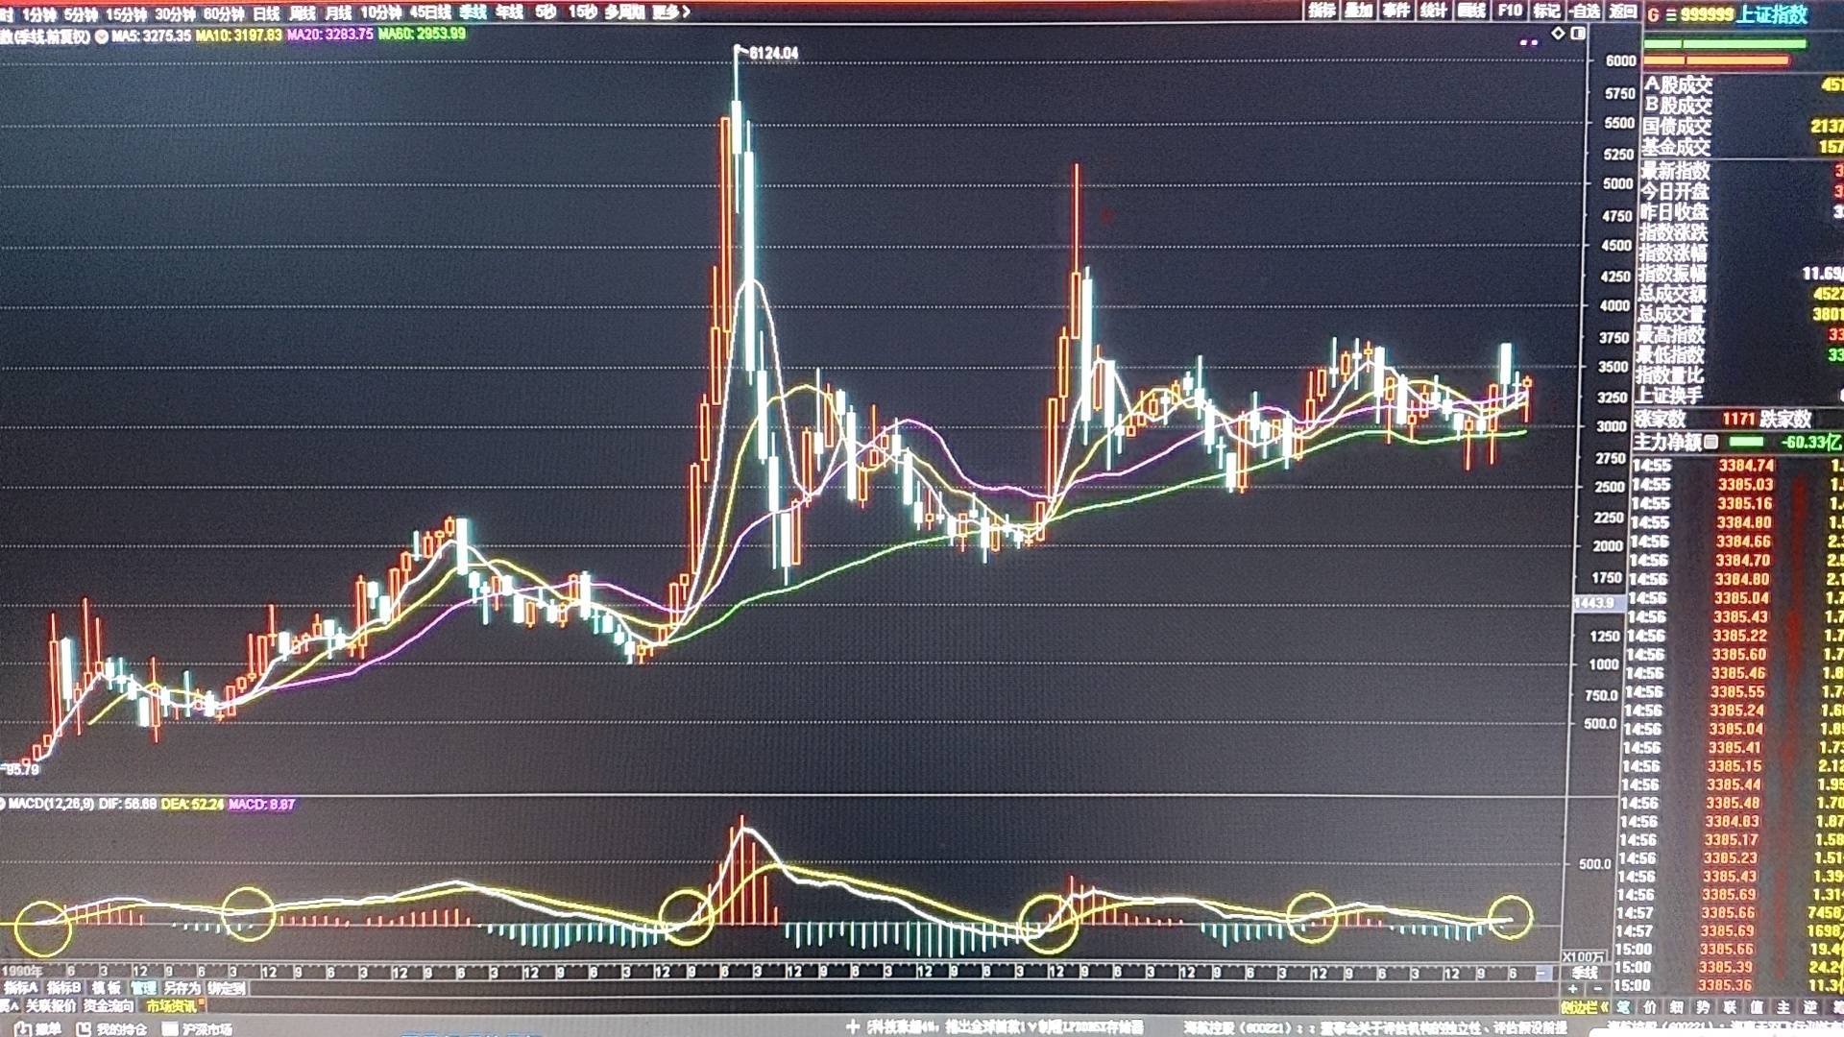Switch to the 日线 daily chart
The height and width of the screenshot is (1037, 1844).
(x=266, y=13)
